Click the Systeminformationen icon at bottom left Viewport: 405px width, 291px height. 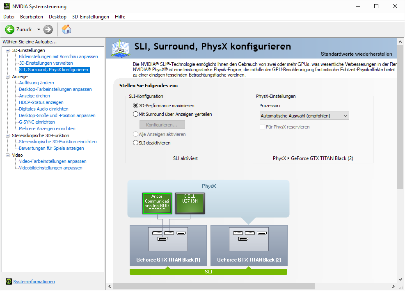point(9,282)
